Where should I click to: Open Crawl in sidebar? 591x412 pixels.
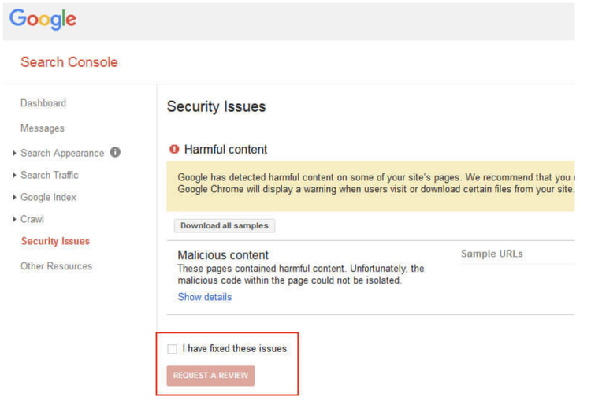tap(32, 219)
